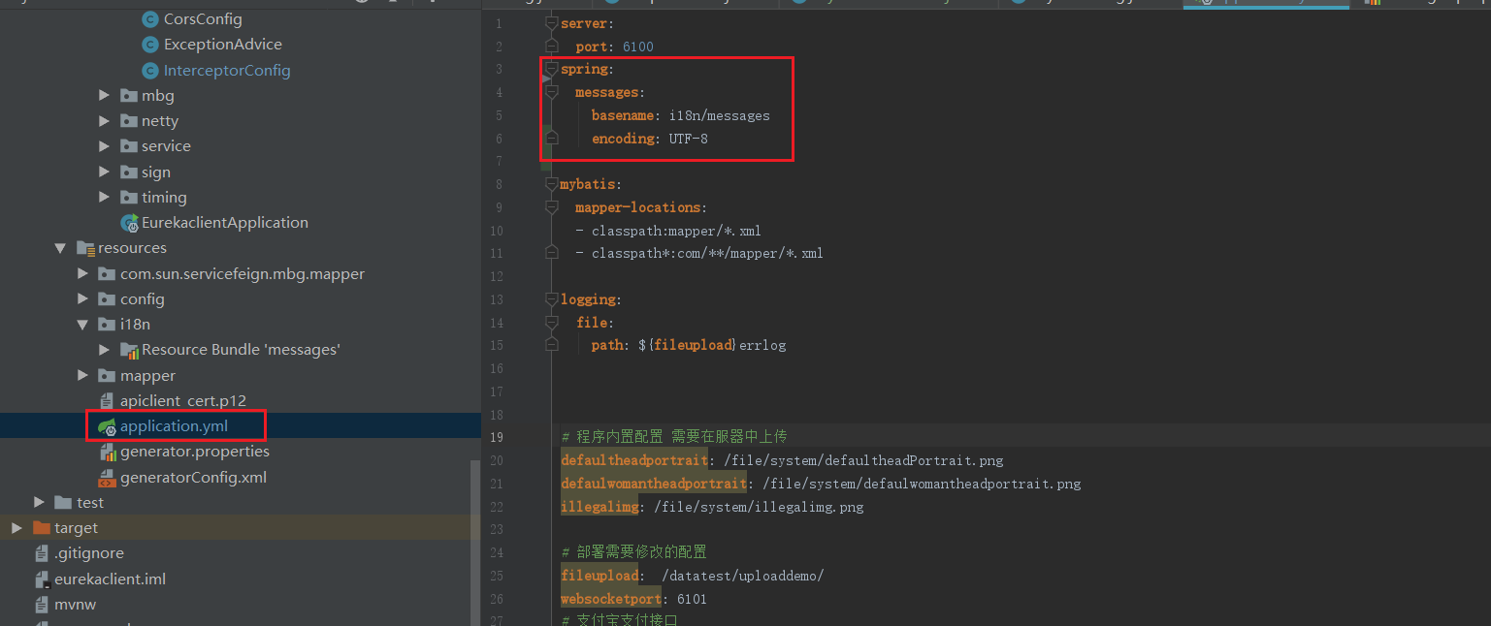Click the CorsConfig class icon
Screen dimensions: 1491x626
tap(149, 19)
